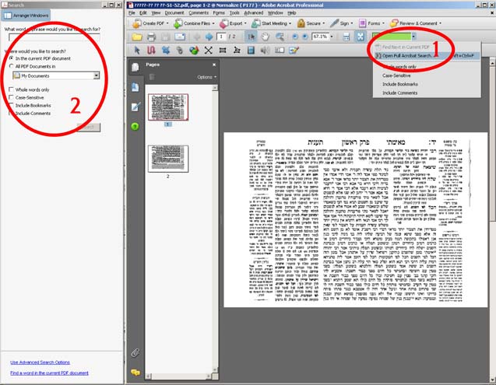
Task: Click the colorful 3D tool icon
Action: coord(194,51)
